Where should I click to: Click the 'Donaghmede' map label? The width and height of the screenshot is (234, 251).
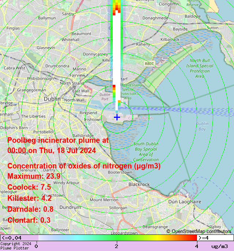(x=155, y=18)
